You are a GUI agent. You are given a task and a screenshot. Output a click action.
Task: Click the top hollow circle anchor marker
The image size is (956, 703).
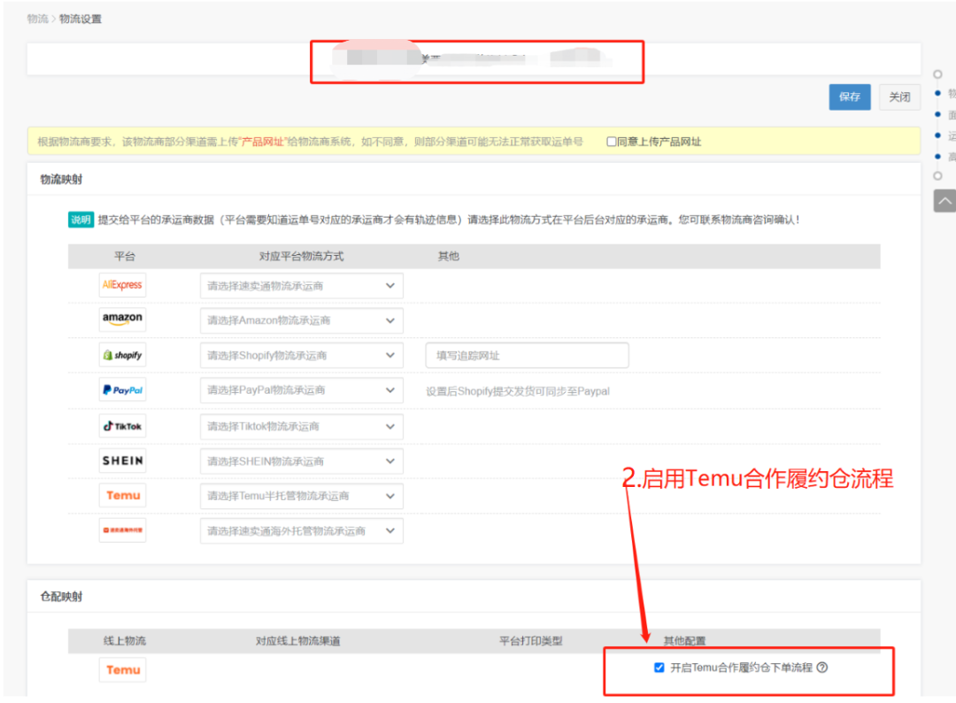tap(937, 74)
